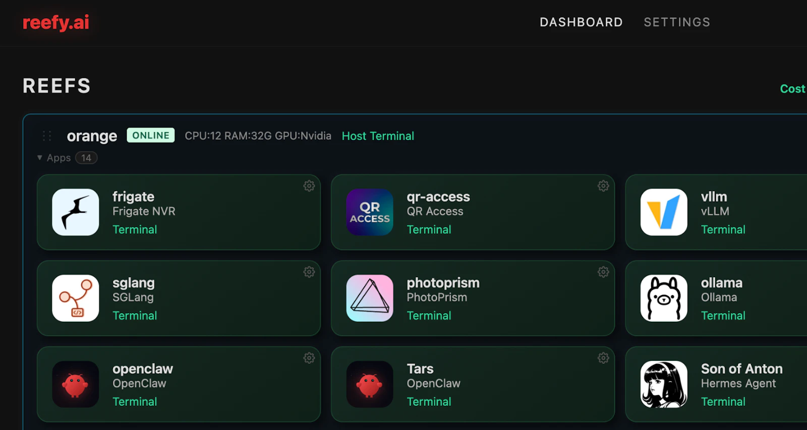807x430 pixels.
Task: Click the Tars app icon
Action: pos(370,384)
